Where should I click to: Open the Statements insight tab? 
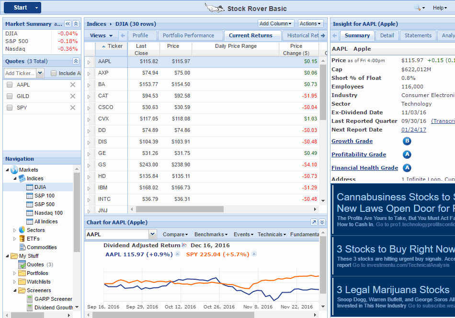click(x=418, y=35)
